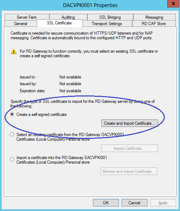Click the Apply button
The image size is (180, 211).
[163, 203]
